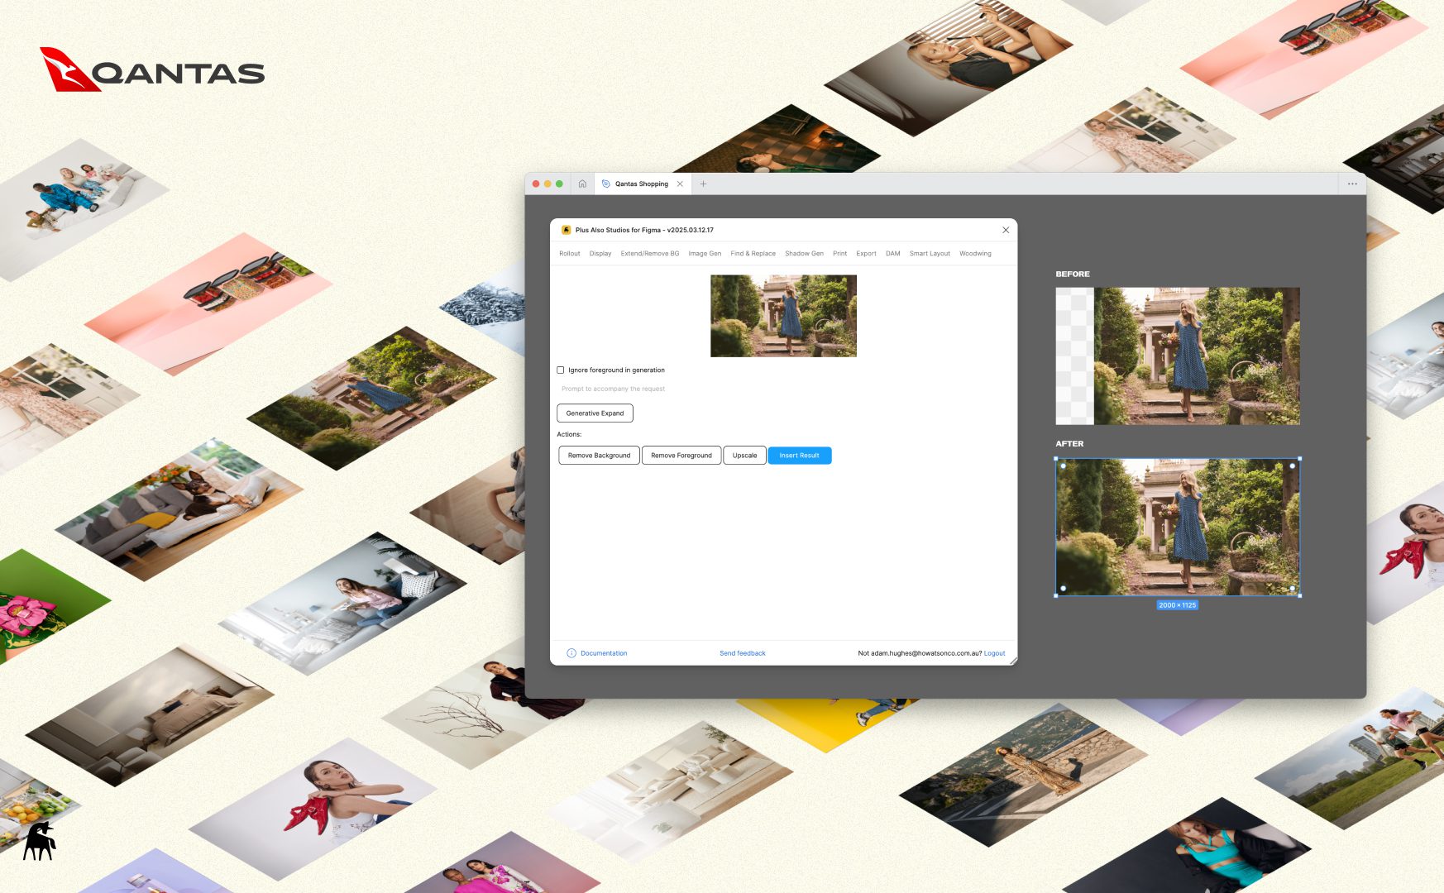Viewport: 1444px width, 893px height.
Task: Open the Image Gen tab
Action: point(705,254)
